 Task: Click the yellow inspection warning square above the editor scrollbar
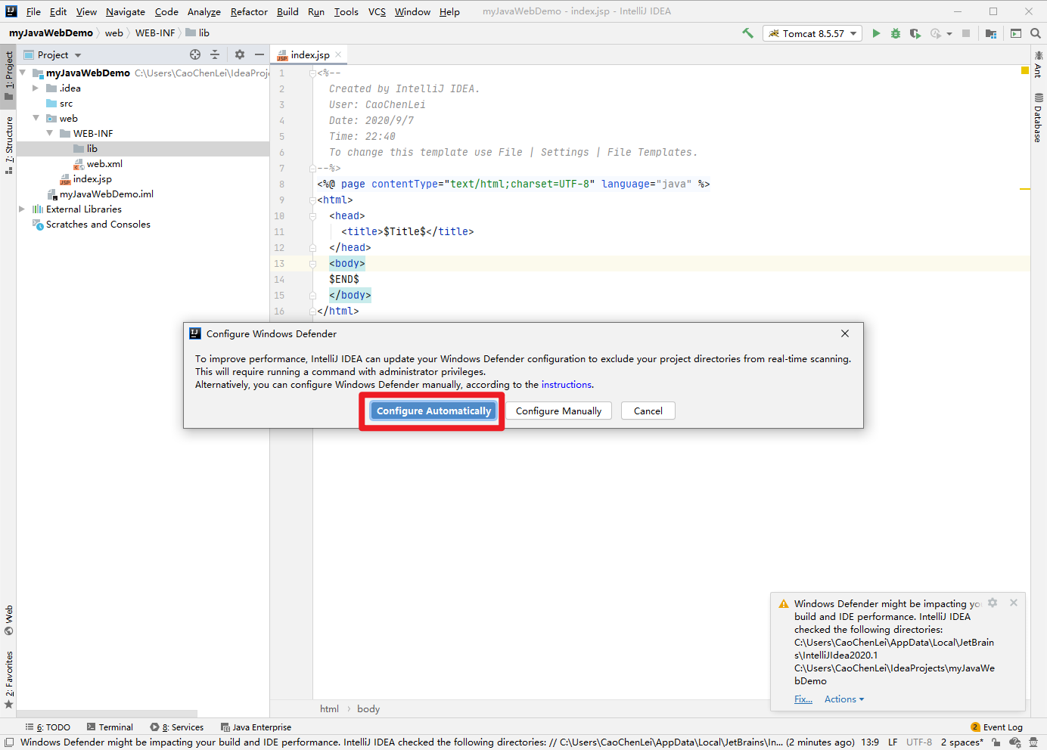tap(1025, 70)
